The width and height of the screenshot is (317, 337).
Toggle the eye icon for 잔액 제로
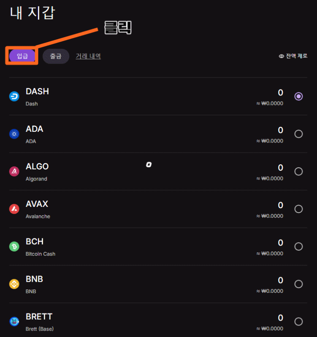pos(281,56)
